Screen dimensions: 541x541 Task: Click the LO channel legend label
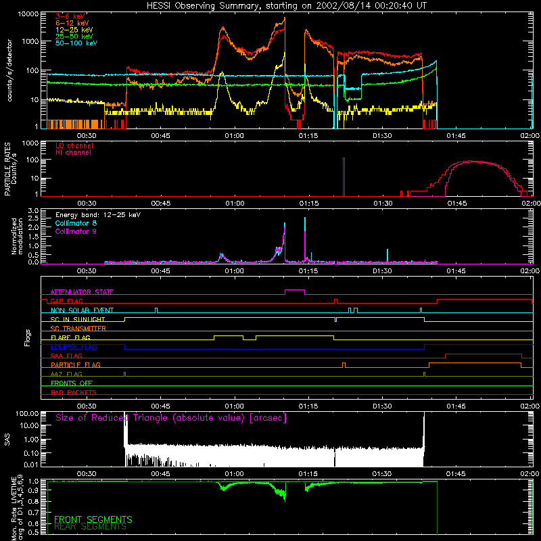pos(74,146)
